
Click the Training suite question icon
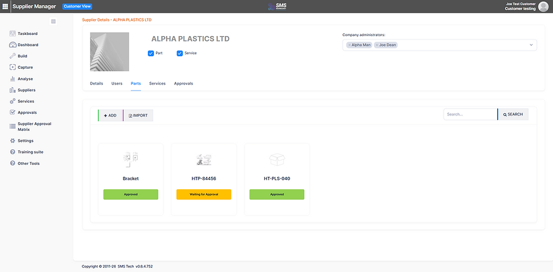pos(12,152)
